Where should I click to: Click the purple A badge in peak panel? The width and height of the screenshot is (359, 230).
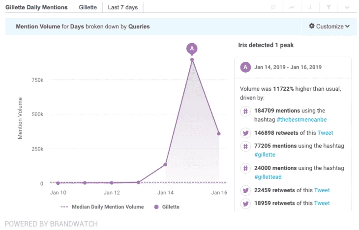tap(245, 67)
